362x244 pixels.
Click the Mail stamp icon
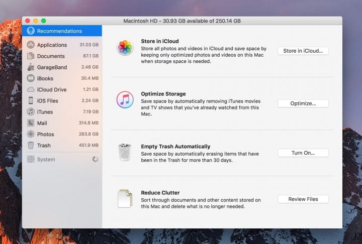31,123
